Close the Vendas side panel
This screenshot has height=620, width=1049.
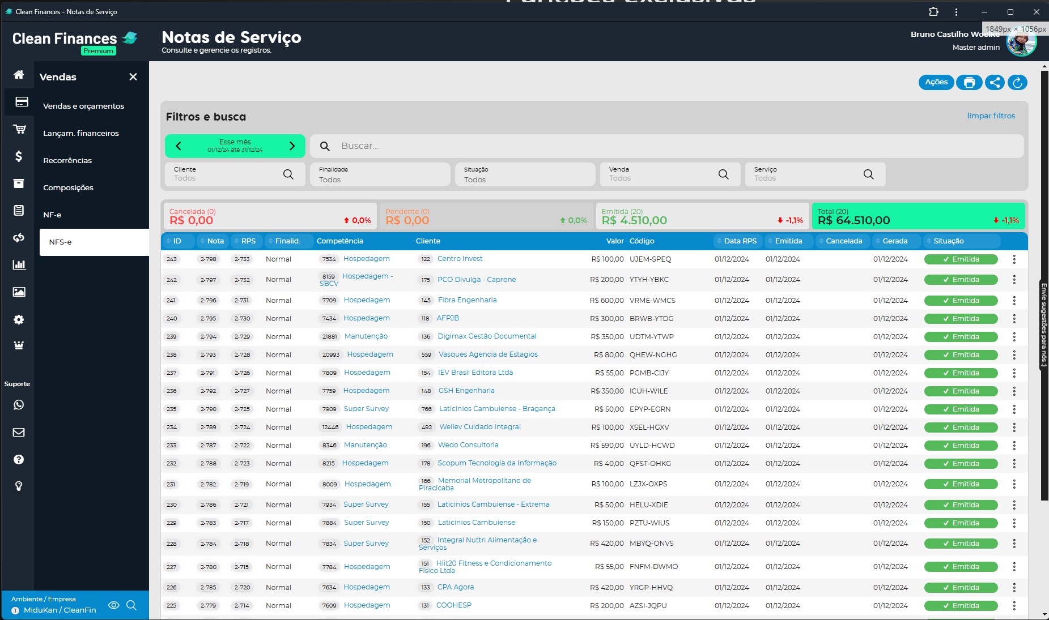(x=133, y=77)
